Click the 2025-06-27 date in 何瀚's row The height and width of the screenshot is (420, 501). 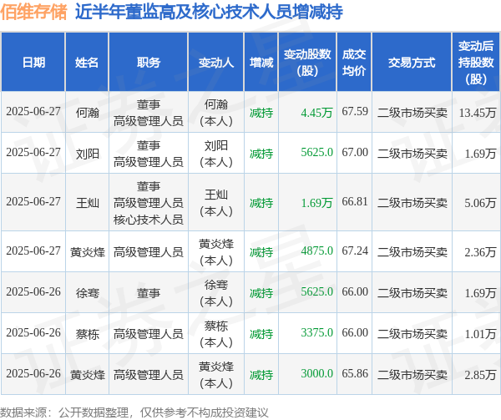[x=33, y=111]
